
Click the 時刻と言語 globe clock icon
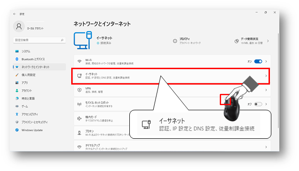coord(17,99)
